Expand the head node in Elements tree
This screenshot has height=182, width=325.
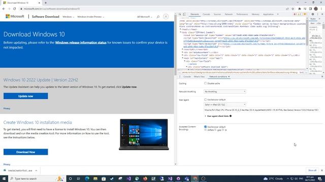pos(181,29)
